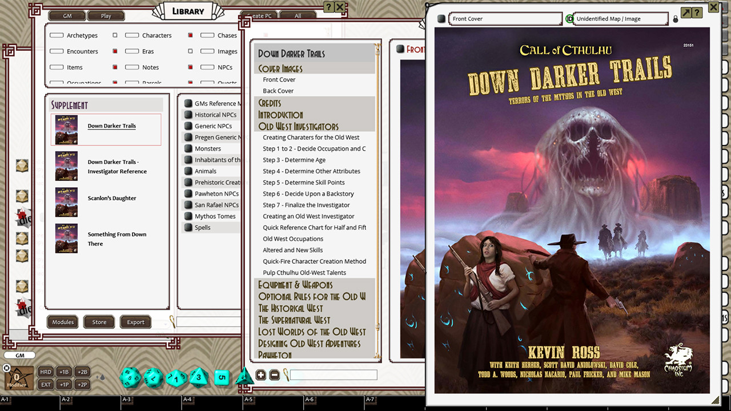Collapse the Cover Images section
Image resolution: width=731 pixels, height=411 pixels.
(280, 68)
